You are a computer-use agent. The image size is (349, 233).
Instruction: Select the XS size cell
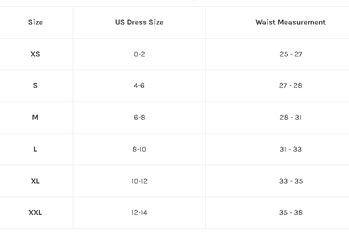coord(35,54)
